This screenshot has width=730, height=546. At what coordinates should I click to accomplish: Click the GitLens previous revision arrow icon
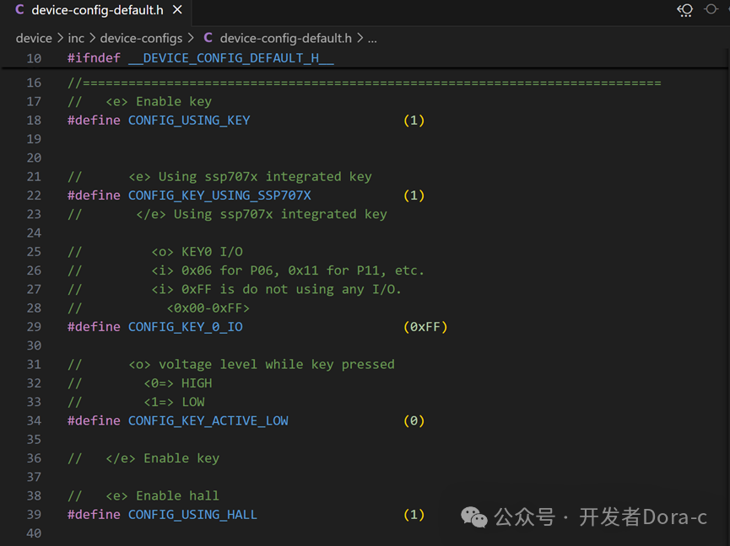(x=685, y=11)
